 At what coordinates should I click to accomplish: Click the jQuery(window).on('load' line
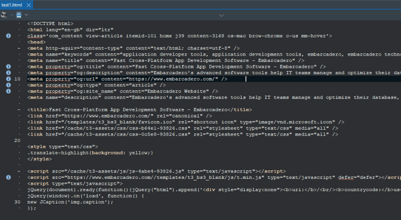pyautogui.click(x=86, y=196)
